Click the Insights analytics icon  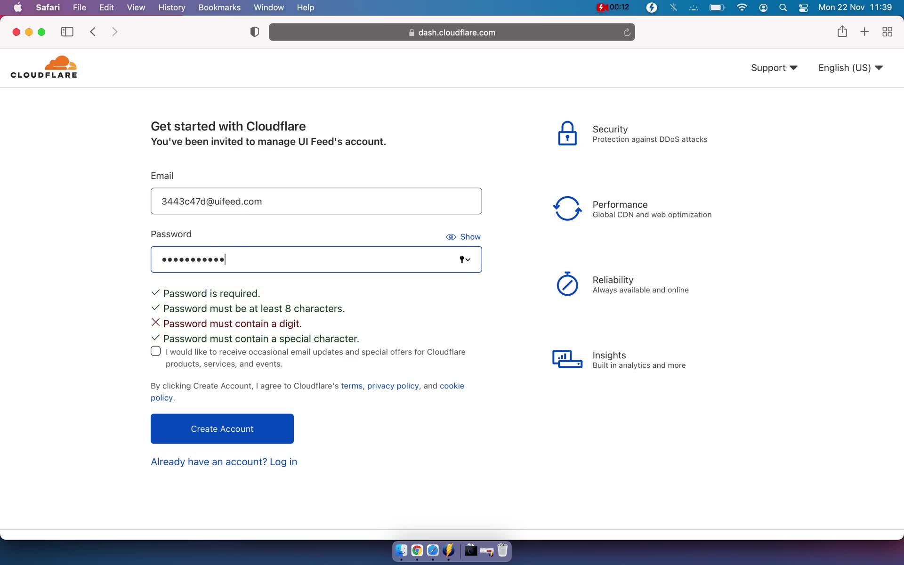(x=567, y=359)
